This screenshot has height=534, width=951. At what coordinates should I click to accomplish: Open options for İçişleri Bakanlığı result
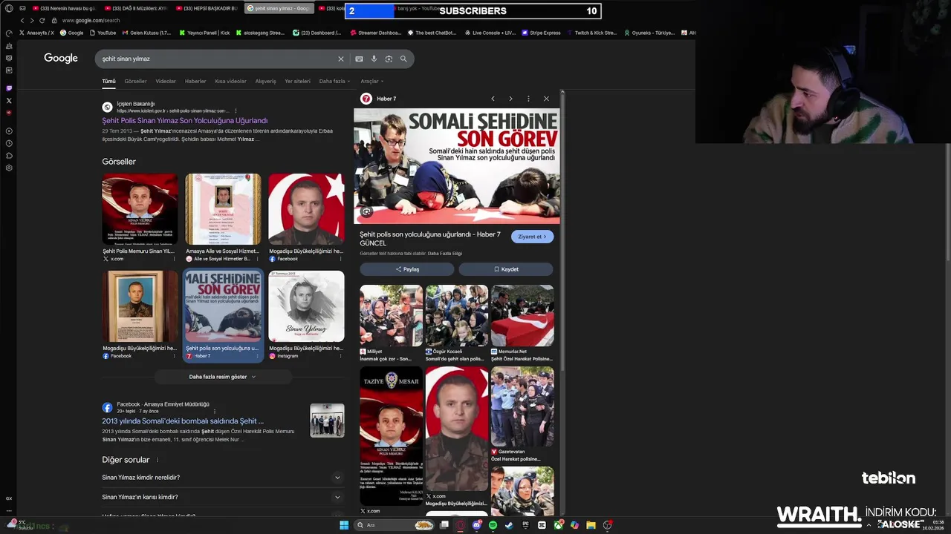tap(236, 111)
